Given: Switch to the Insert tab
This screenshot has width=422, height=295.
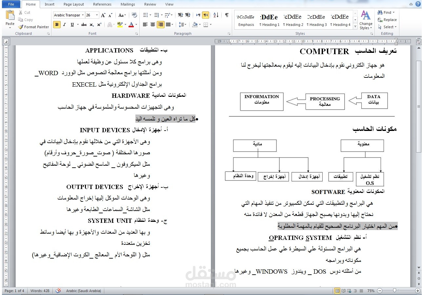Looking at the screenshot, I should click(50, 4).
